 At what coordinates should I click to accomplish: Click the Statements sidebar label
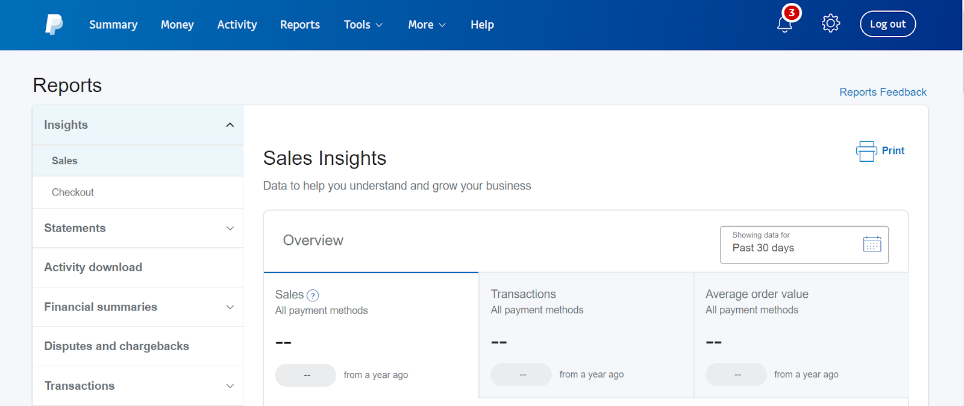[75, 228]
